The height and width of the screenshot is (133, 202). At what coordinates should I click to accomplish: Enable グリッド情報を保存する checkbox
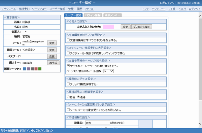[x=68, y=84]
